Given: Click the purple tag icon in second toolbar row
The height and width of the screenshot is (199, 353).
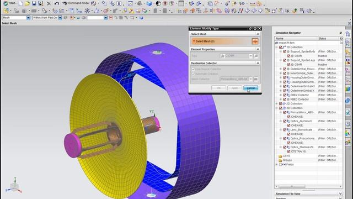Looking at the screenshot, I should 219,11.
